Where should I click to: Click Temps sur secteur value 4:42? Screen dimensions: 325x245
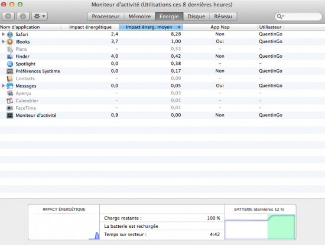pos(214,234)
